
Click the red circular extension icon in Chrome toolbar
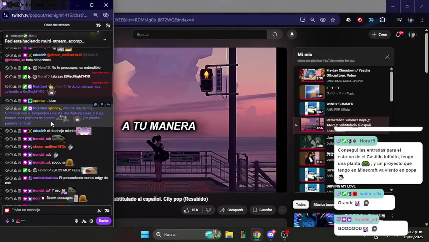(x=360, y=20)
